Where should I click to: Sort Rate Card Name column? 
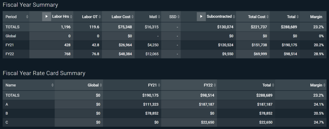click(52, 85)
